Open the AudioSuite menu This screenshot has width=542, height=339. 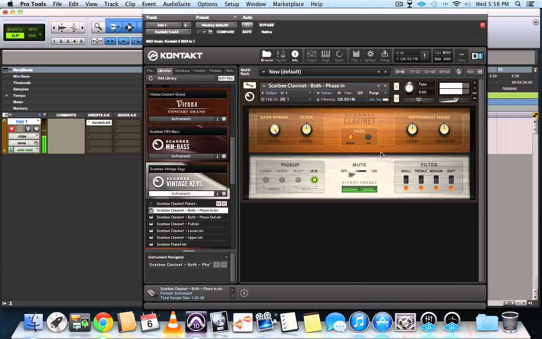click(177, 4)
